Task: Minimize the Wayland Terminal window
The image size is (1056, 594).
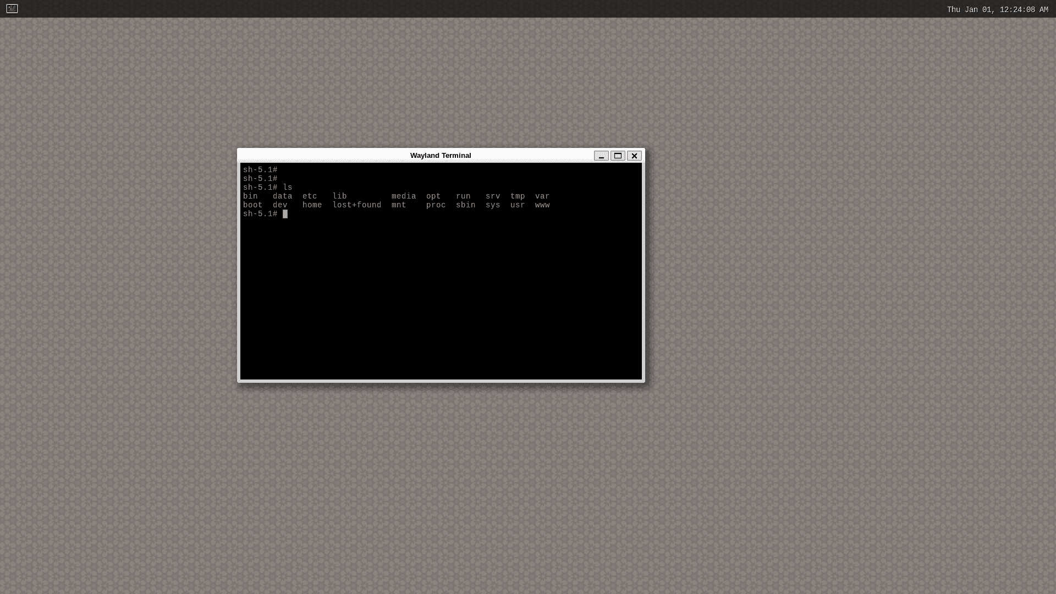Action: 601,156
